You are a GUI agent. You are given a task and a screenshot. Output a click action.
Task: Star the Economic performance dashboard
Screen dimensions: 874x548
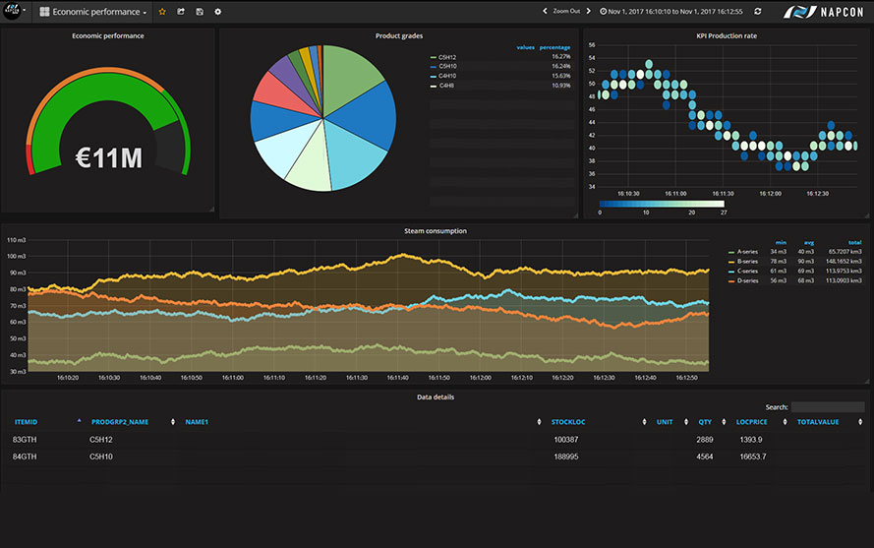(x=162, y=12)
